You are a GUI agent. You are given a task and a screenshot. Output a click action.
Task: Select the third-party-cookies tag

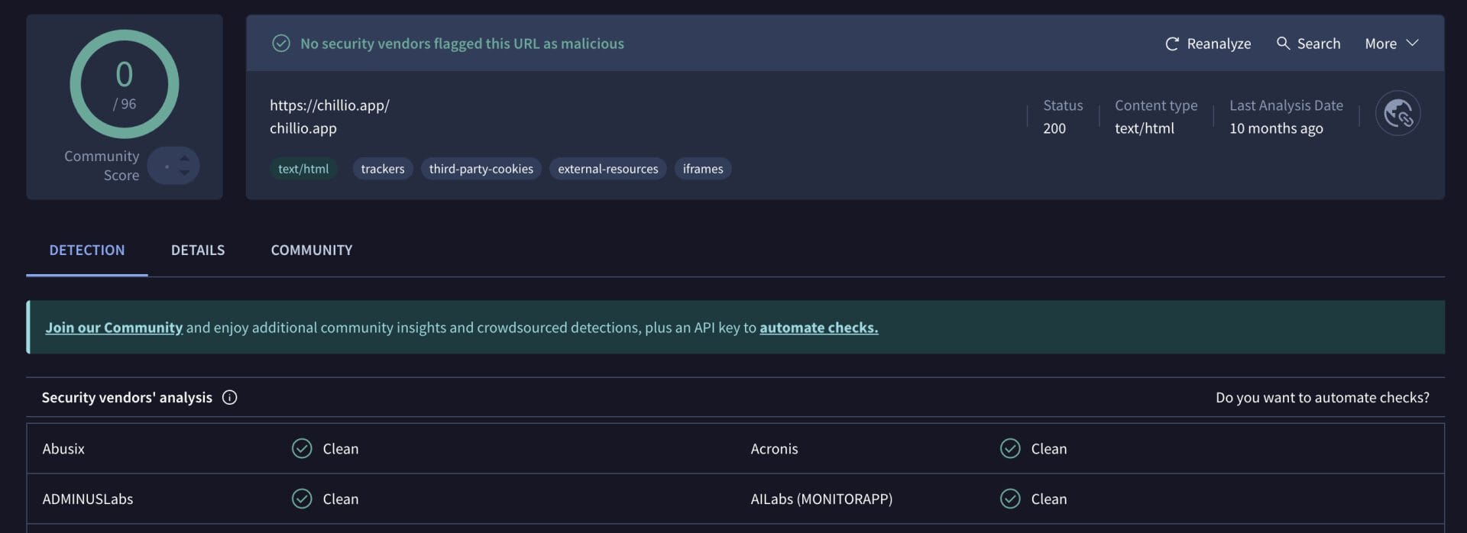tap(481, 169)
